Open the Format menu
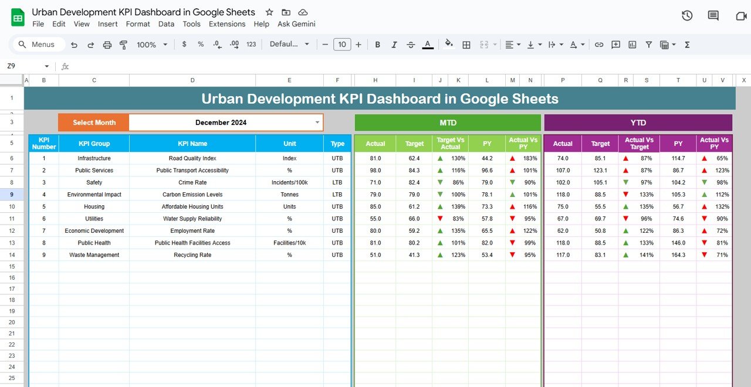751x387 pixels. click(138, 24)
